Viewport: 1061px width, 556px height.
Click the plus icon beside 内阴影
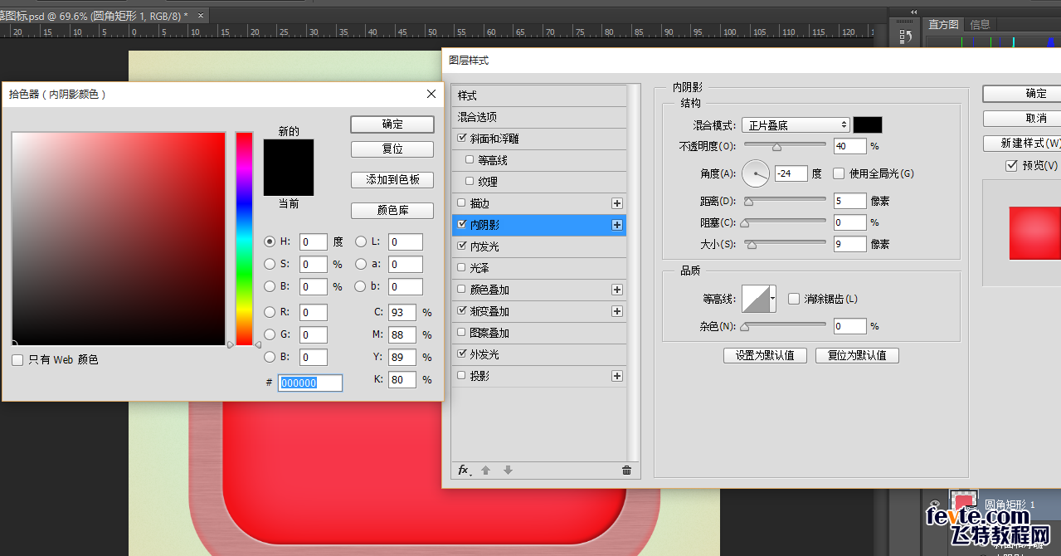click(616, 225)
